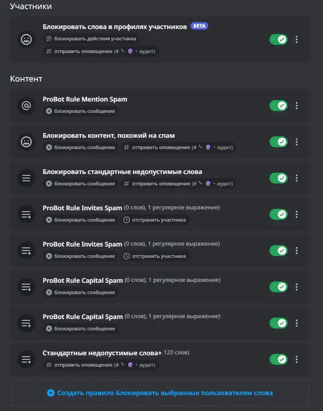323x411 pixels.
Task: Open the three-dot menu of the first Capital Spam rule
Action: (x=297, y=287)
